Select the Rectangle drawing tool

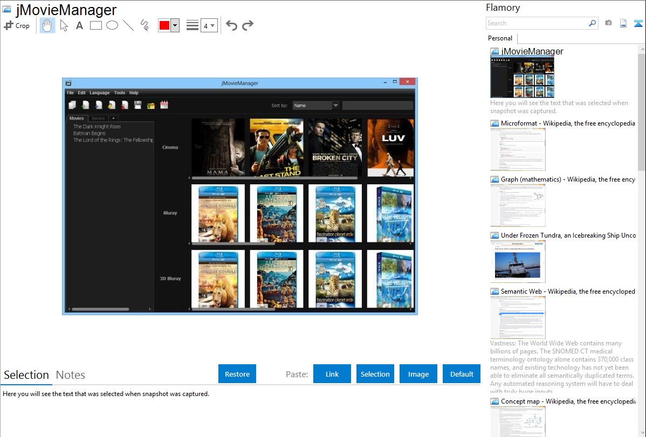[x=95, y=25]
